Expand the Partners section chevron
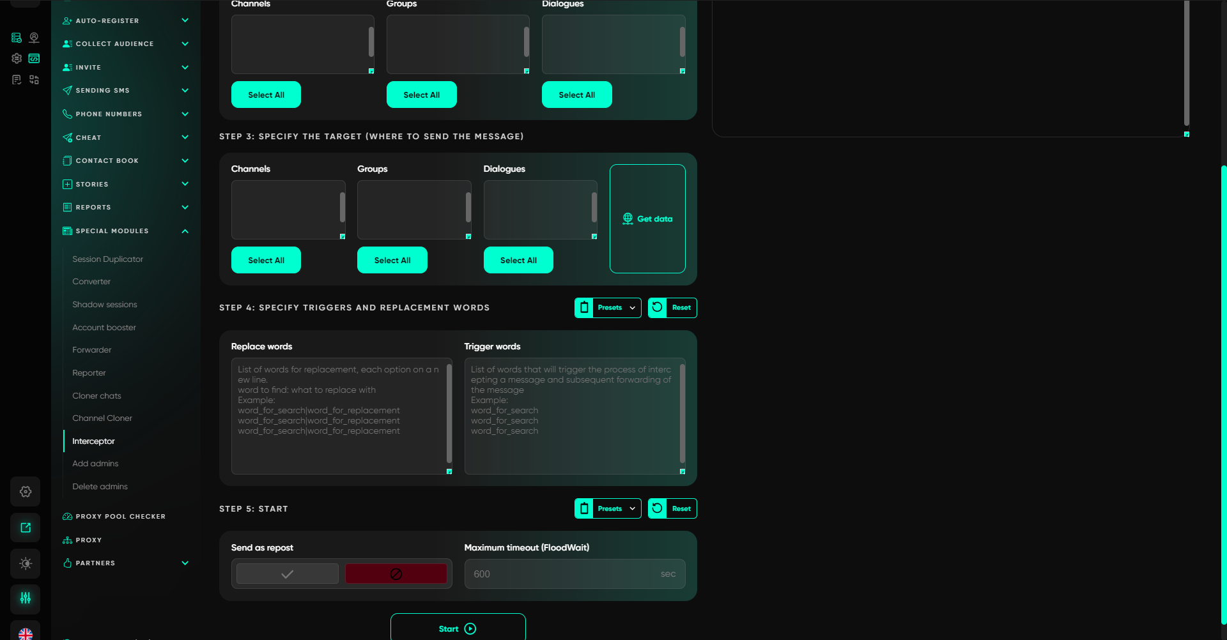Image resolution: width=1227 pixels, height=640 pixels. coord(185,563)
